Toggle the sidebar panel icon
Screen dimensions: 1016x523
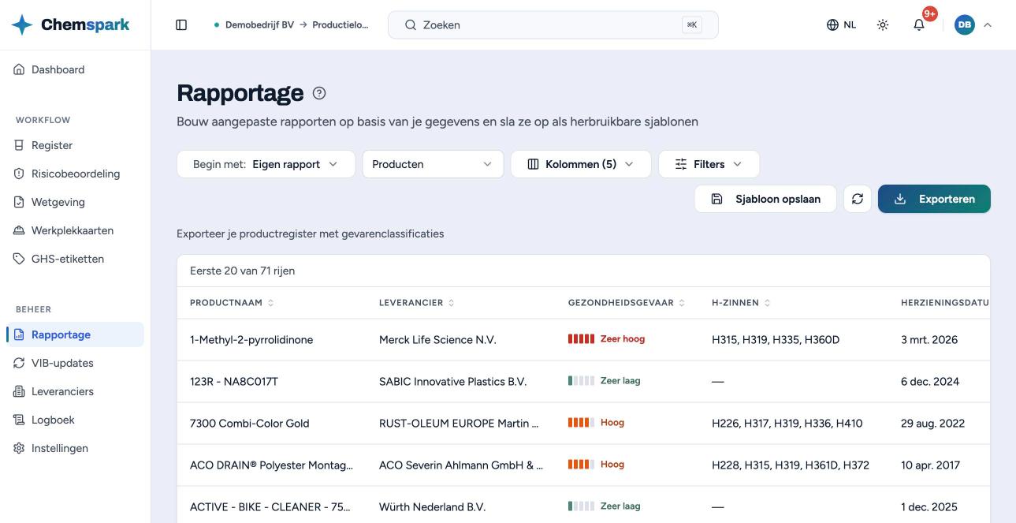tap(181, 25)
